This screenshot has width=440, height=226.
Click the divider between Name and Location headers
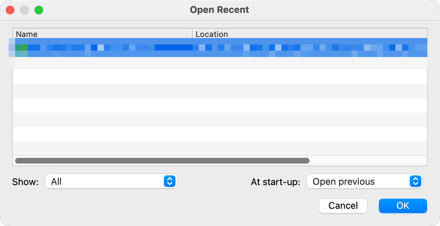[x=193, y=34]
